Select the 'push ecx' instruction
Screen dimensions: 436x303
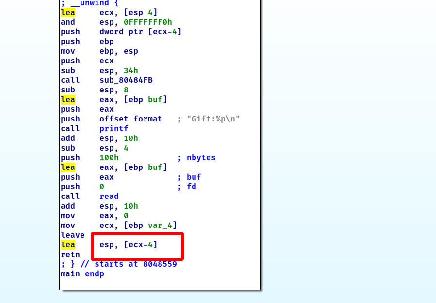tap(87, 61)
